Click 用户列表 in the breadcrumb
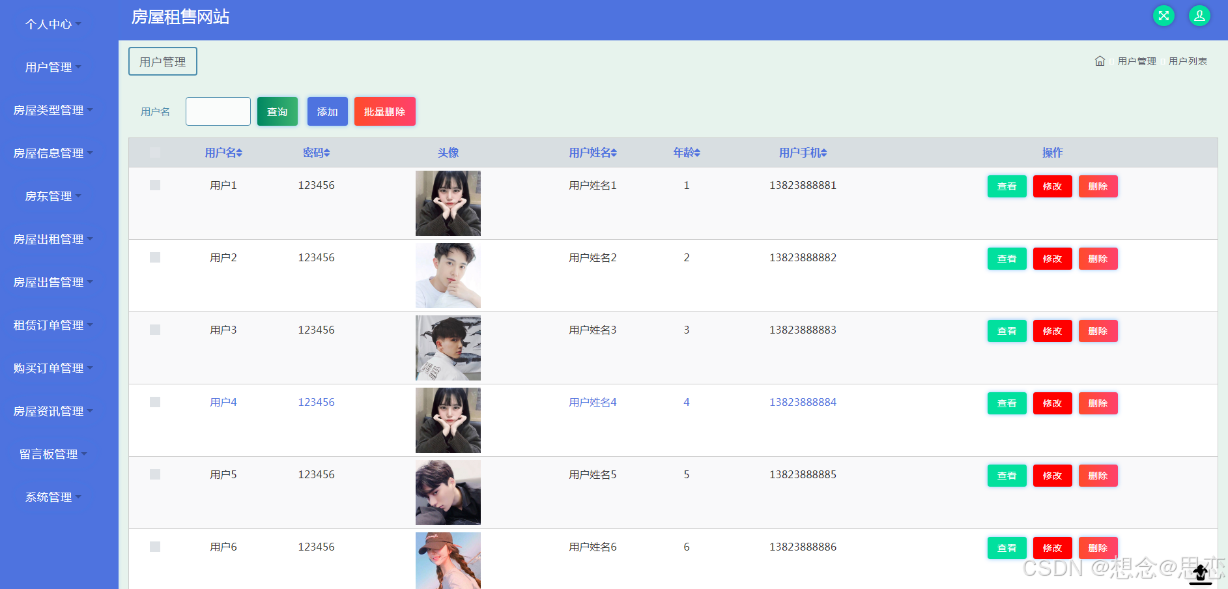This screenshot has height=589, width=1228. click(x=1188, y=61)
